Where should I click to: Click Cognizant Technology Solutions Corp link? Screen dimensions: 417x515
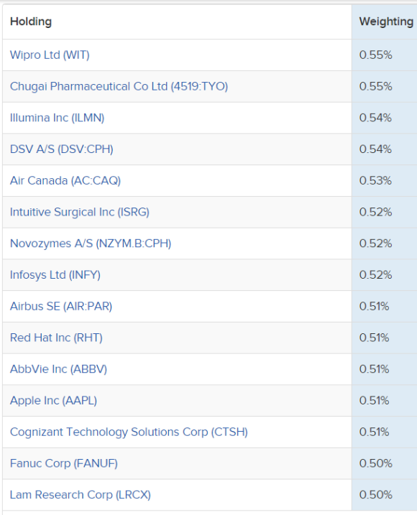129,432
